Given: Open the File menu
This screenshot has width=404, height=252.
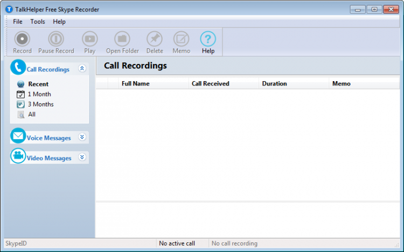Looking at the screenshot, I should pos(18,21).
